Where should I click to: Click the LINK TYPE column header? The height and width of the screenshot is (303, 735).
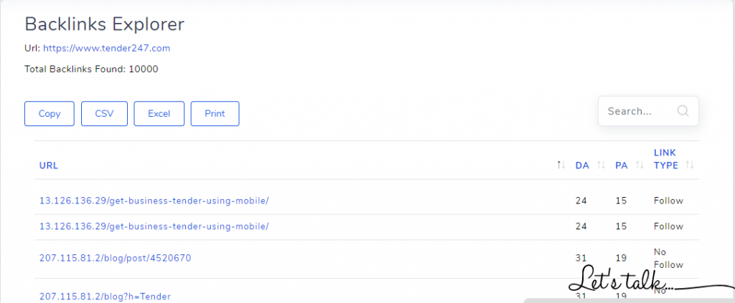coord(666,159)
